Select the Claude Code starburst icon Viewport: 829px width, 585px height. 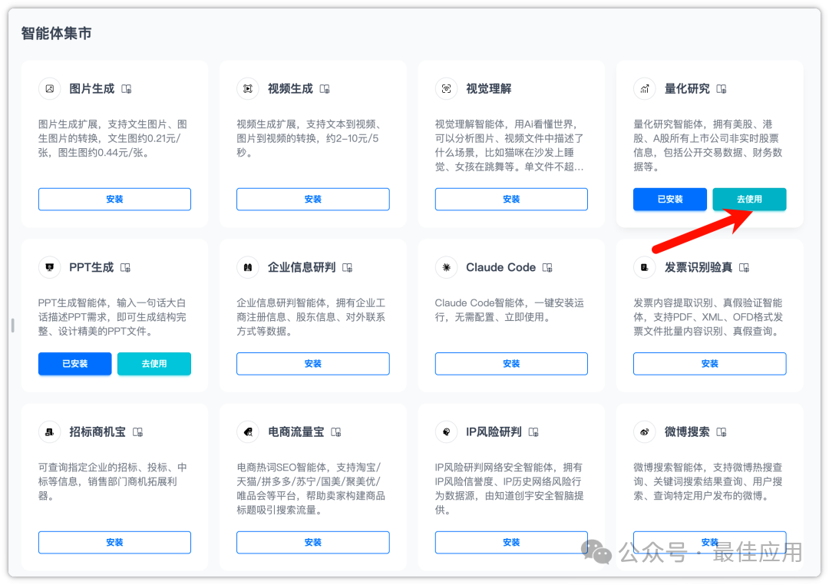(446, 267)
